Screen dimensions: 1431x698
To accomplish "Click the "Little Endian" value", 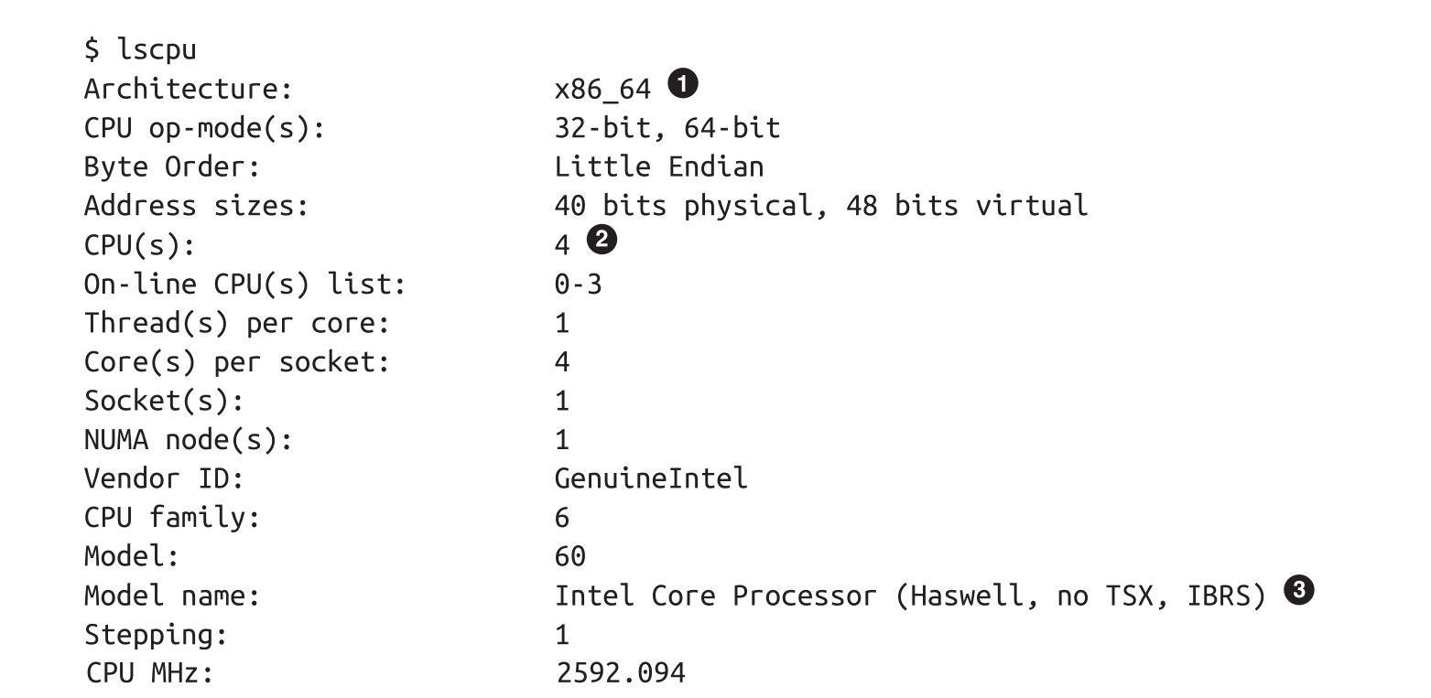I will point(658,167).
